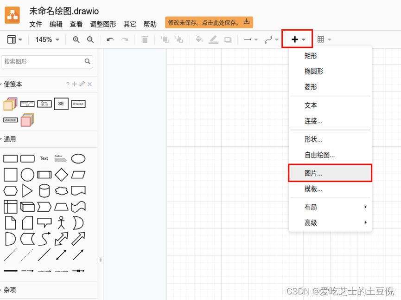Image resolution: width=401 pixels, height=300 pixels.
Task: Choose 连接... from the insert menu
Action: tap(330, 121)
